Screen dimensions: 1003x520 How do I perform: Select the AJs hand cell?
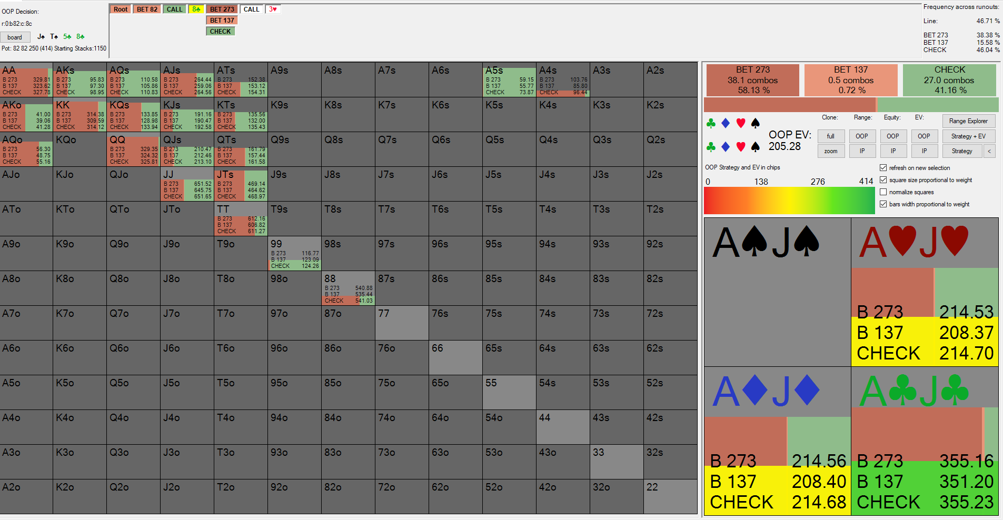coord(187,80)
